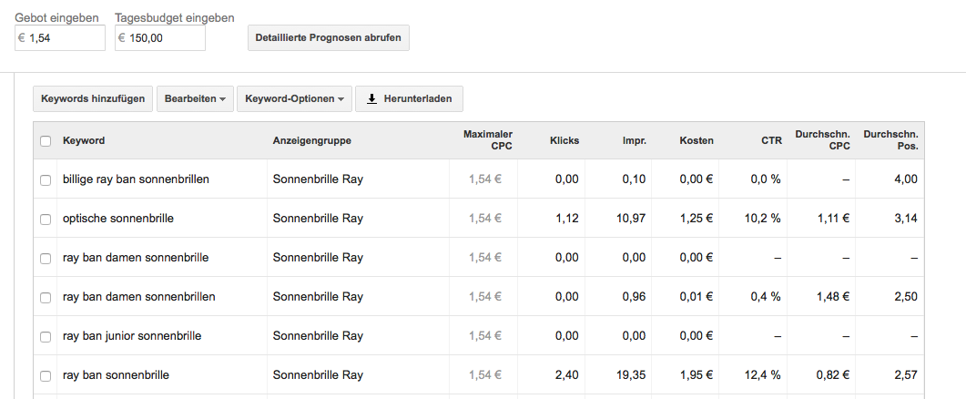Image resolution: width=966 pixels, height=399 pixels.
Task: Check the optische sonnenbrille row
Action: [46, 219]
